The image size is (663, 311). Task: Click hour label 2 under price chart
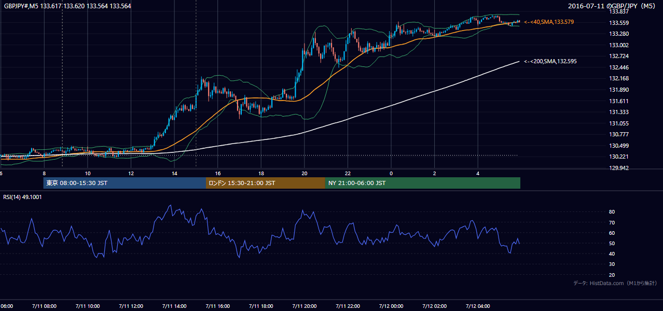coord(435,173)
